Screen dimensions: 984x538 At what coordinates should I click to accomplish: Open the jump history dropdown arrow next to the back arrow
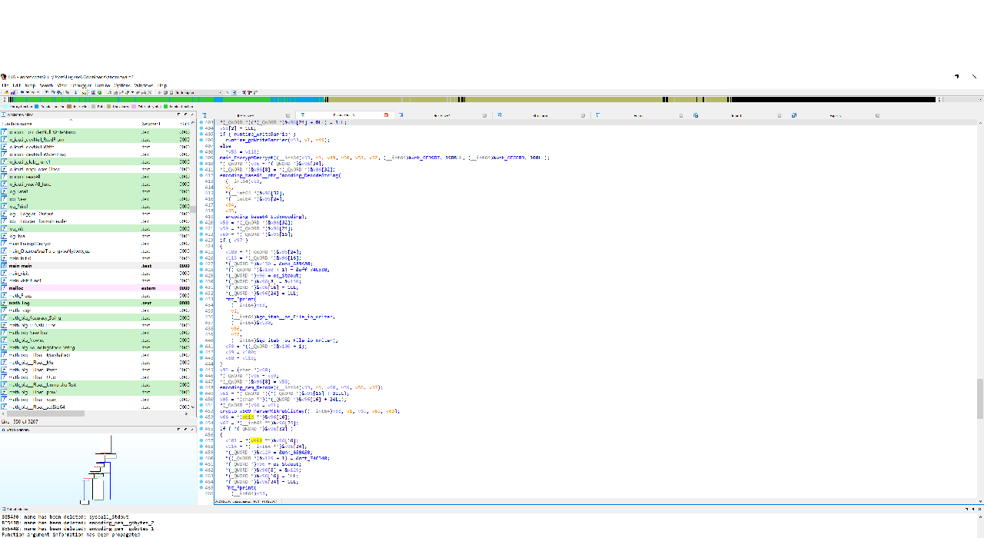pyautogui.click(x=28, y=92)
